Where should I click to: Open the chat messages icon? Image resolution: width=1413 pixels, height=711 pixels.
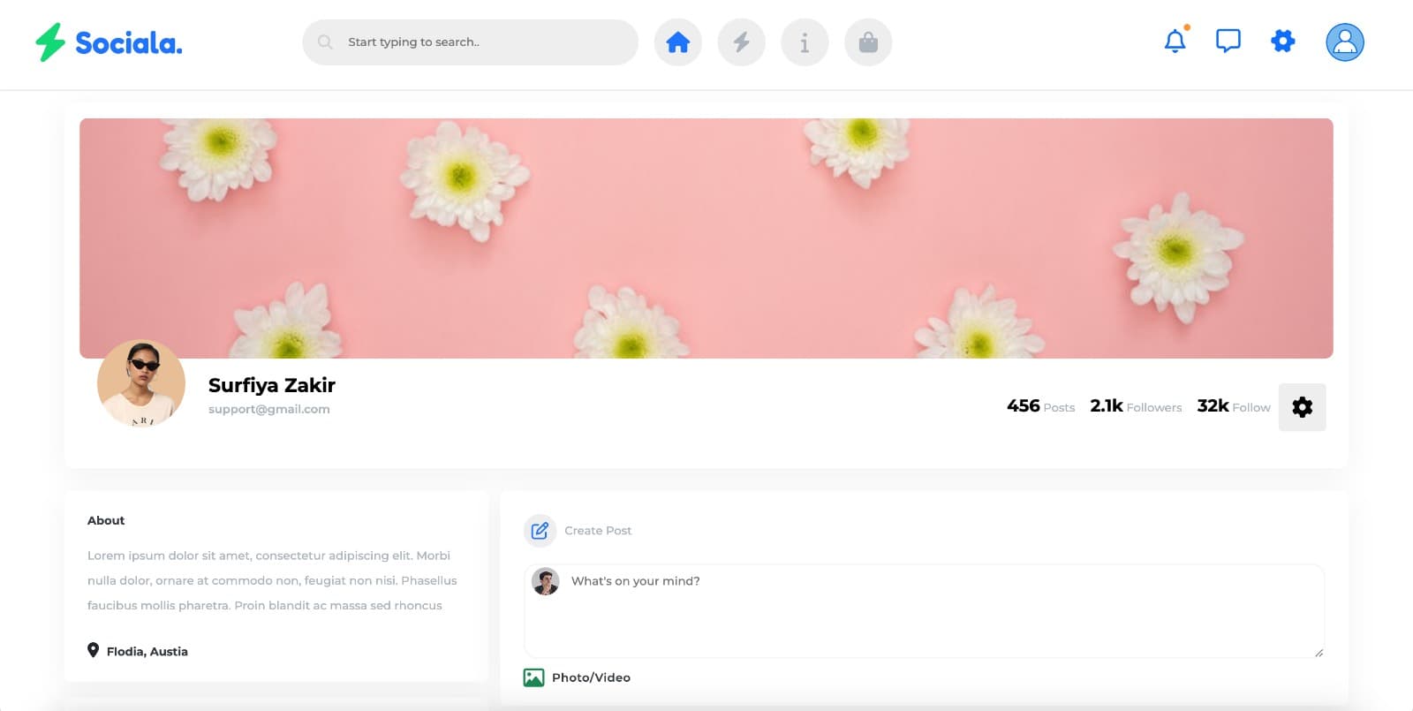coord(1228,42)
